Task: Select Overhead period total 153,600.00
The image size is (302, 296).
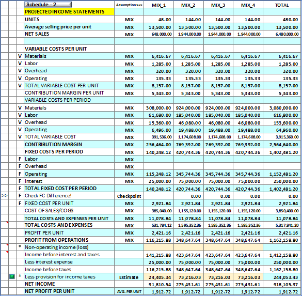Action: click(282, 123)
